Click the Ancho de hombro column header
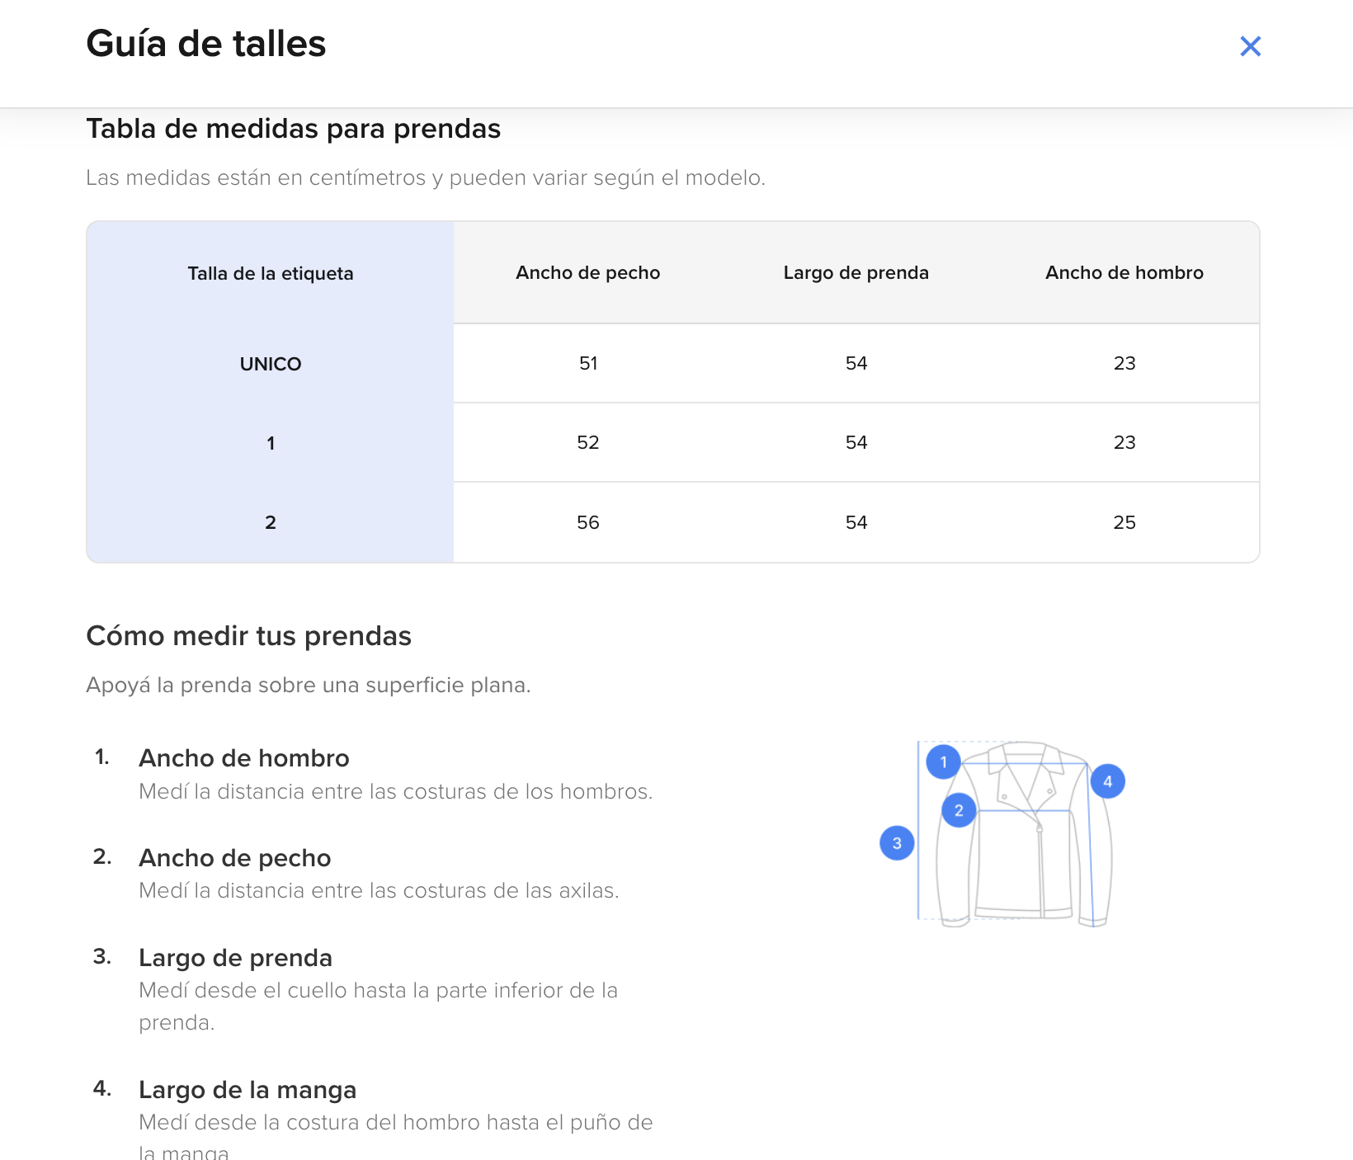The image size is (1353, 1160). 1124,273
